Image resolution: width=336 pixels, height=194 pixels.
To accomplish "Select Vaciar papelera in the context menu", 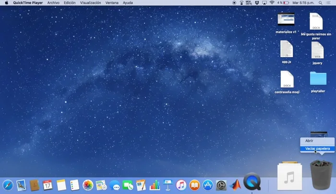I will pyautogui.click(x=317, y=149).
